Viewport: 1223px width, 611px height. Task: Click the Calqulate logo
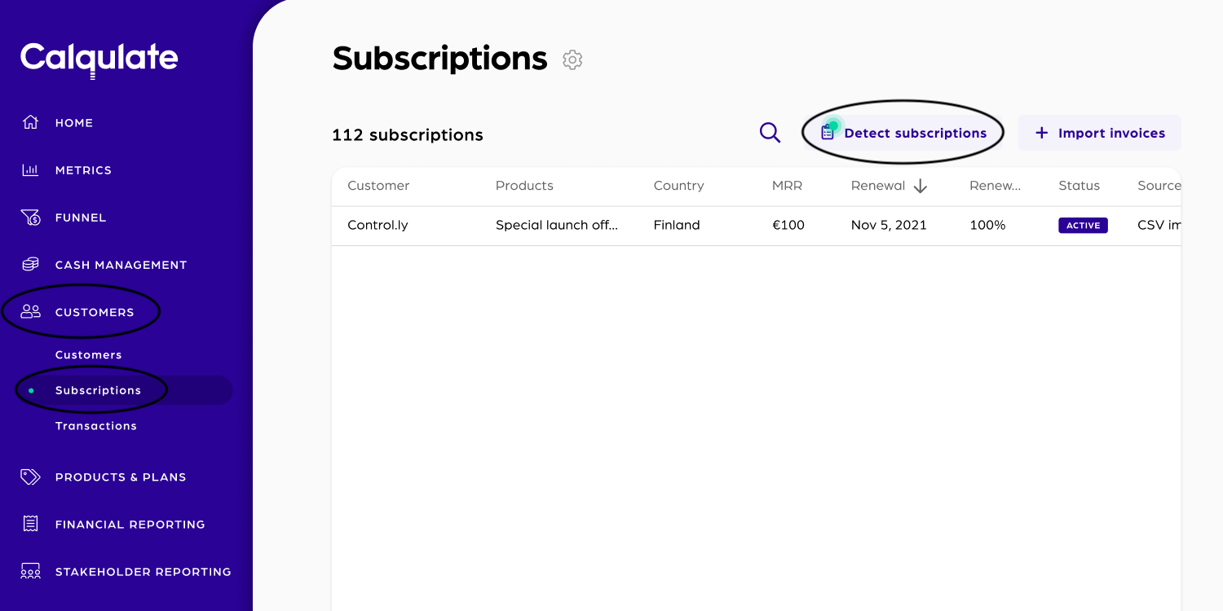coord(99,59)
